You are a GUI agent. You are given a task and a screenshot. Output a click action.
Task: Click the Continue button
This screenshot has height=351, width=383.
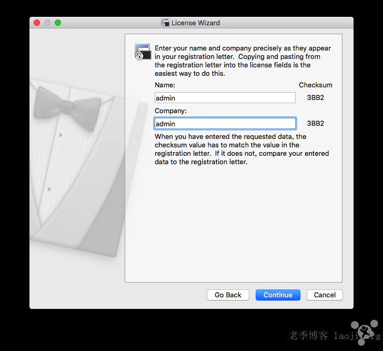point(278,295)
